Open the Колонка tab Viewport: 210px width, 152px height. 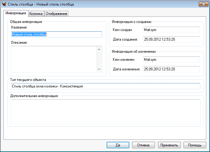click(36, 14)
